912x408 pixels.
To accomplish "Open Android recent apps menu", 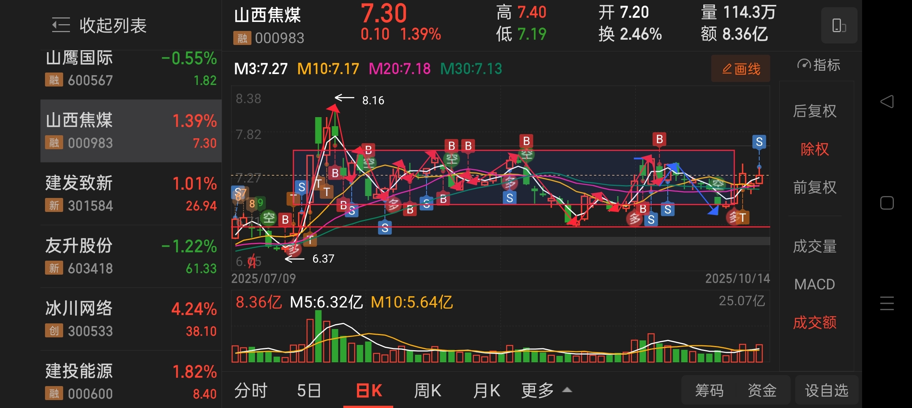I will pos(887,303).
